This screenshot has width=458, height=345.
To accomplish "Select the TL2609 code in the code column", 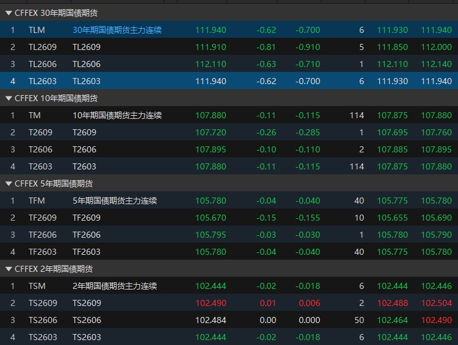I will click(x=43, y=47).
